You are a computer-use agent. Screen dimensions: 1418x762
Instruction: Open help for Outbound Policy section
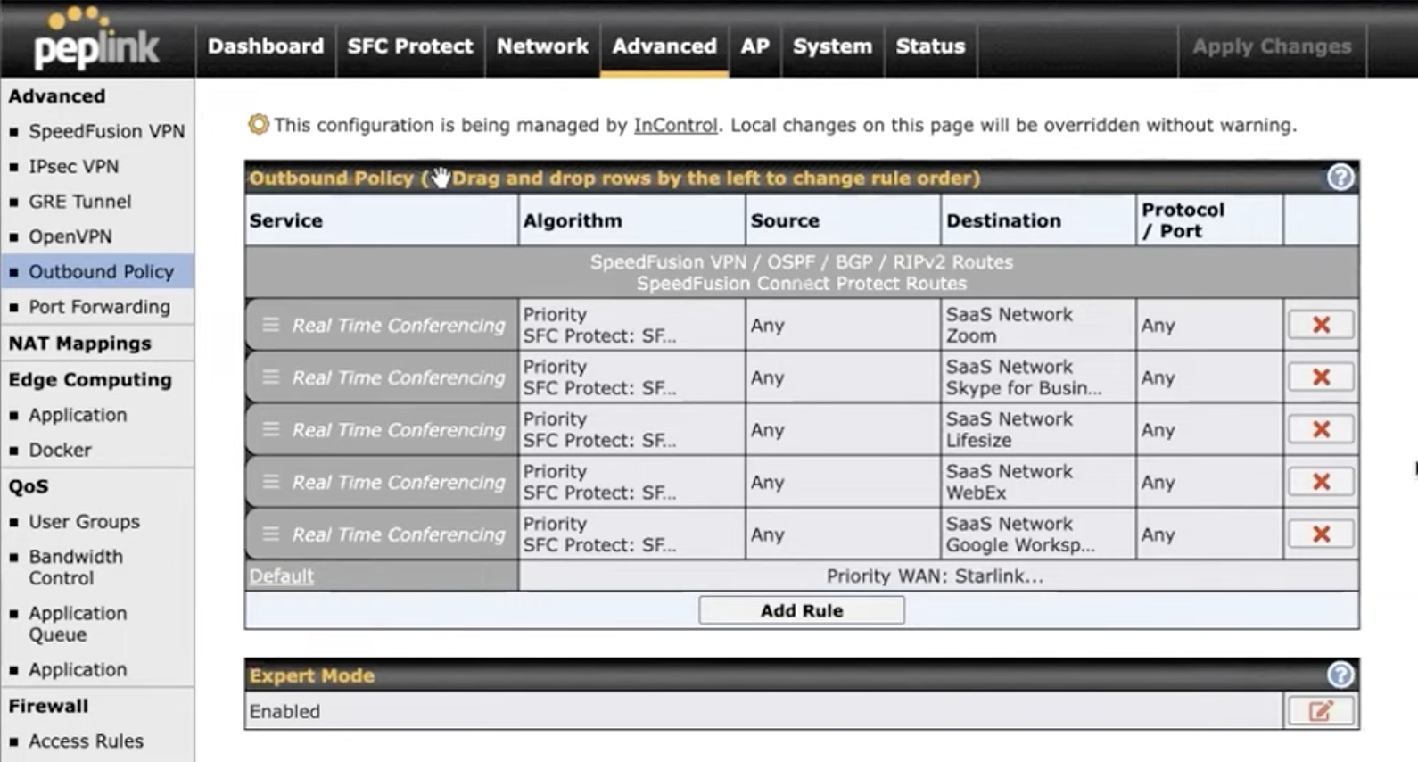click(x=1340, y=178)
